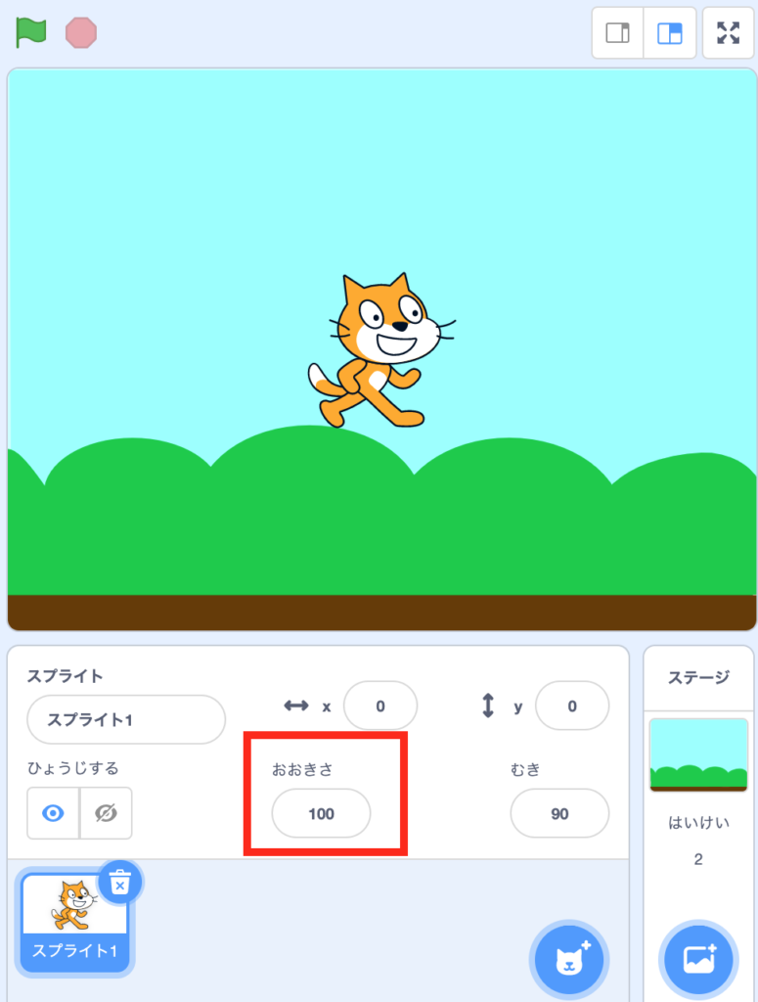Click the horizontal arrow x icon

coord(296,706)
